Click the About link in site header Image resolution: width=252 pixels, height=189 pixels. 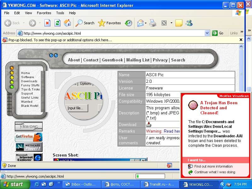coord(74,60)
